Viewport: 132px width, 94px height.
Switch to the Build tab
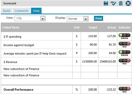[6, 11]
